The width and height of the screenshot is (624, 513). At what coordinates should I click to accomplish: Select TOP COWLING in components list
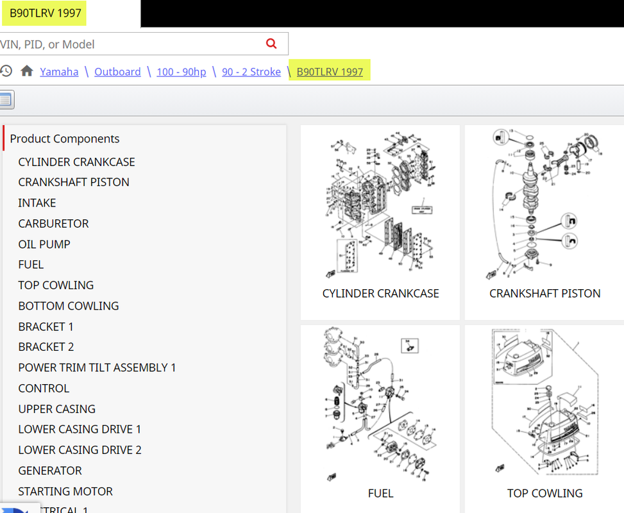(56, 285)
